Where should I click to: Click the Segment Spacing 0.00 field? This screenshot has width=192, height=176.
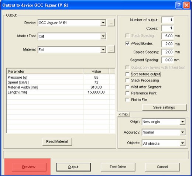point(167,60)
